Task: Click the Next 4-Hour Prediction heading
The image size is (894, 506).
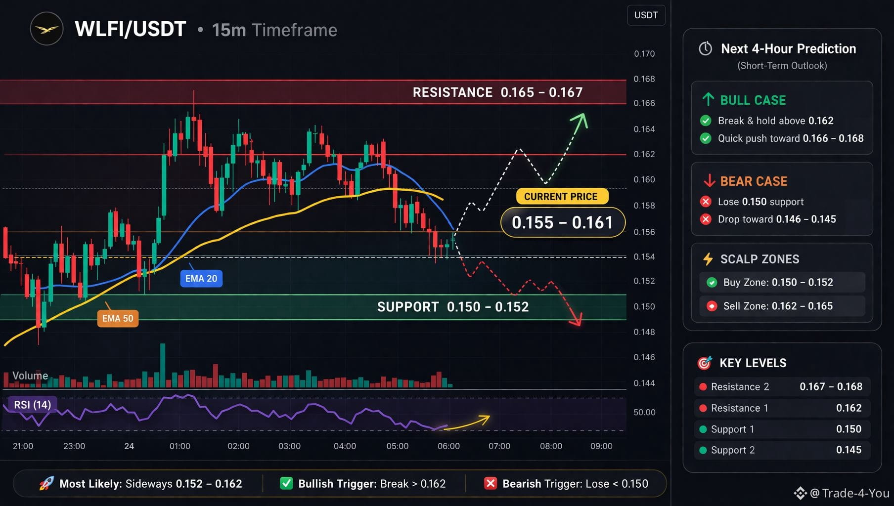Action: tap(788, 48)
